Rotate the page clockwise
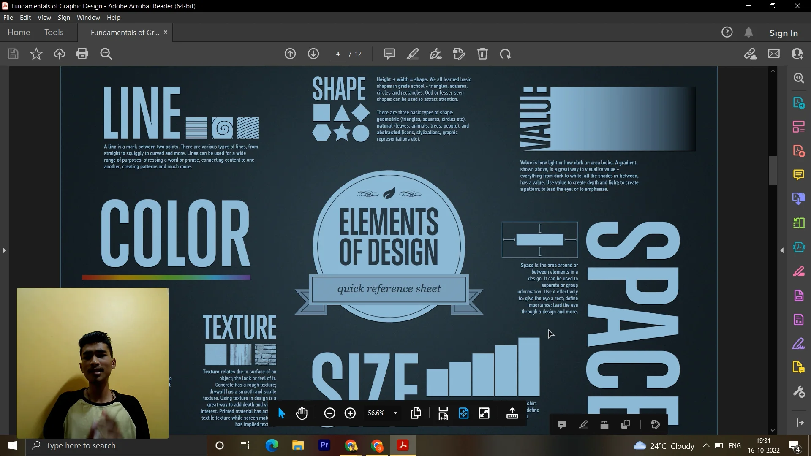 click(x=506, y=54)
